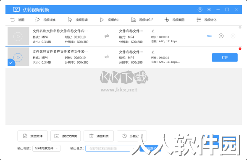Click 大小: 0.3 MB in the completed row
Screen dimensions: 247x160
click(x=42, y=62)
